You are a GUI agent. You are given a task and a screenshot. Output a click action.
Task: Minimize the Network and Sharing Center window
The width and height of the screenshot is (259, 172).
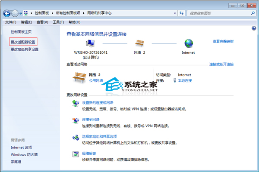pyautogui.click(x=233, y=6)
